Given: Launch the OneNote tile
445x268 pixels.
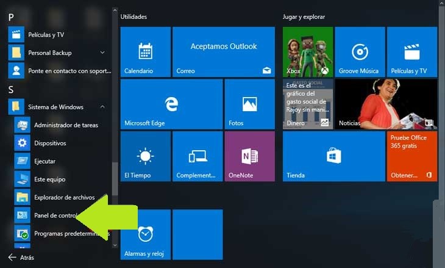Looking at the screenshot, I should pos(250,156).
